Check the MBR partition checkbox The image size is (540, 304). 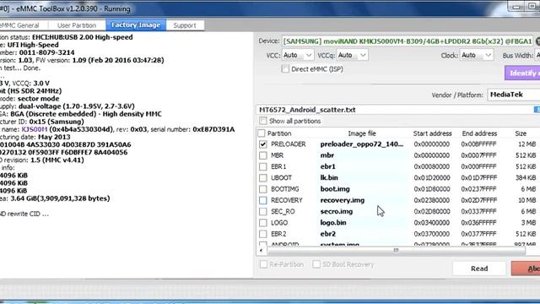[263, 155]
